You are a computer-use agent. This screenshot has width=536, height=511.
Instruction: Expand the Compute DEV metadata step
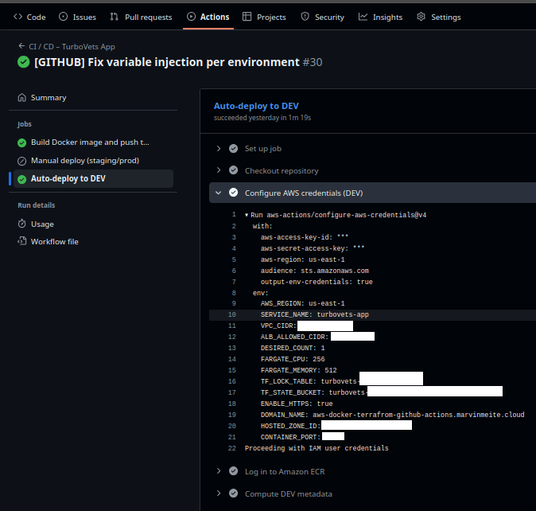pyautogui.click(x=219, y=493)
